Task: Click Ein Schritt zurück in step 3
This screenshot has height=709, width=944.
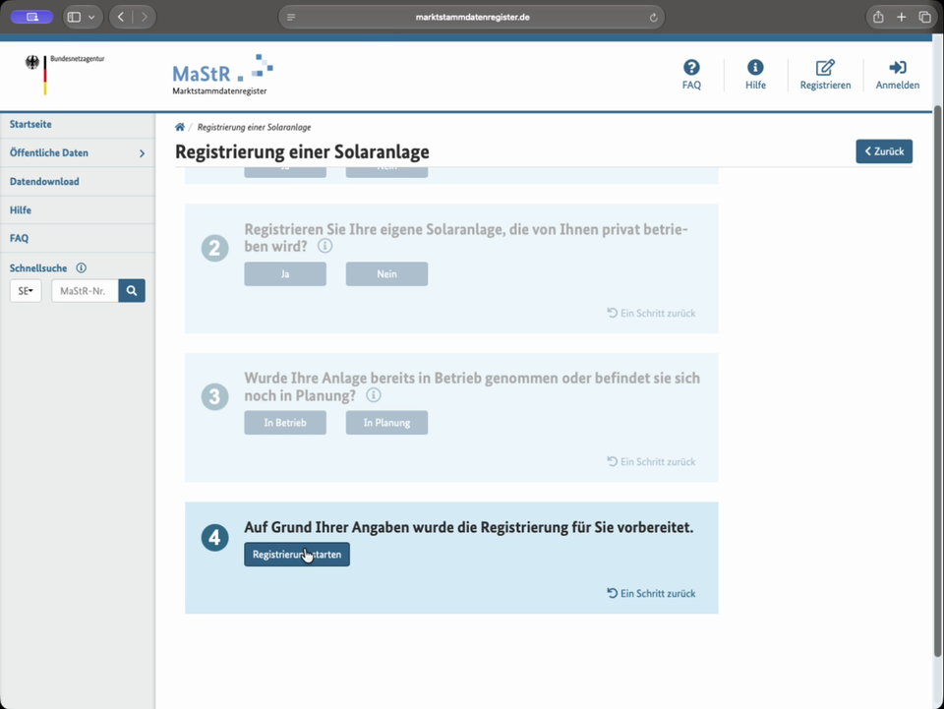Action: pos(651,461)
